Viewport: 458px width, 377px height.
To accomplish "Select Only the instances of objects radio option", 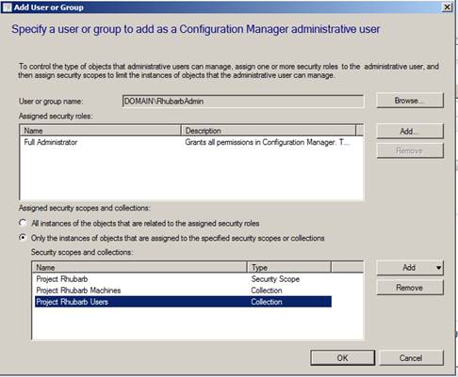I will [x=23, y=238].
